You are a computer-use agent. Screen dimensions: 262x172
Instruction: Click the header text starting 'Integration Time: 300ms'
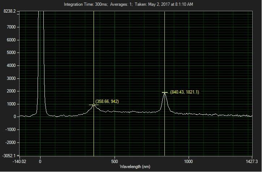coord(128,4)
